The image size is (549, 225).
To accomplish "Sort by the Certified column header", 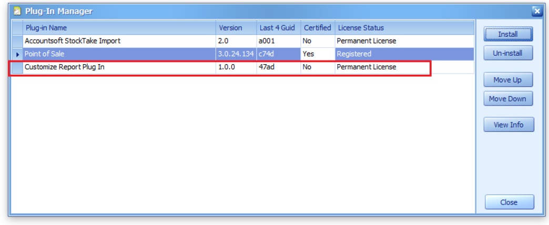I will (317, 28).
